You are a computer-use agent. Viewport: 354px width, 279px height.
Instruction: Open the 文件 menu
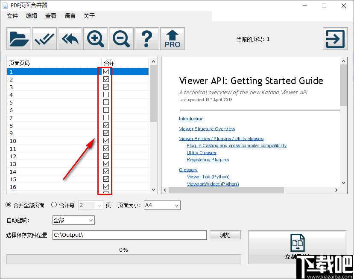[x=12, y=16]
